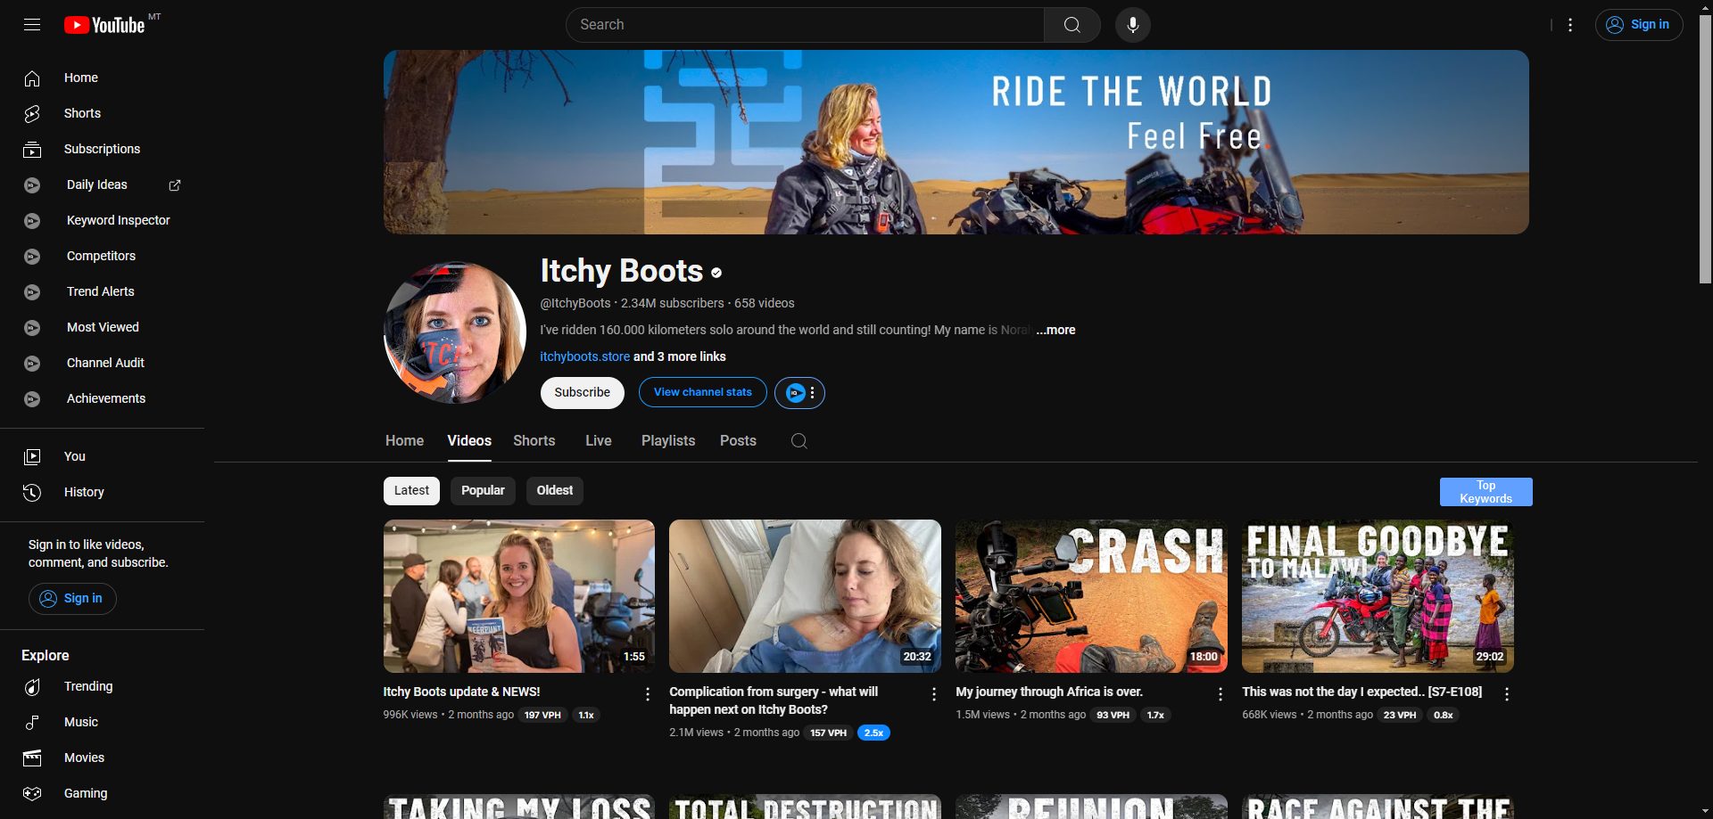This screenshot has height=819, width=1713.
Task: Open options for Africa is over video
Action: [x=1221, y=694]
